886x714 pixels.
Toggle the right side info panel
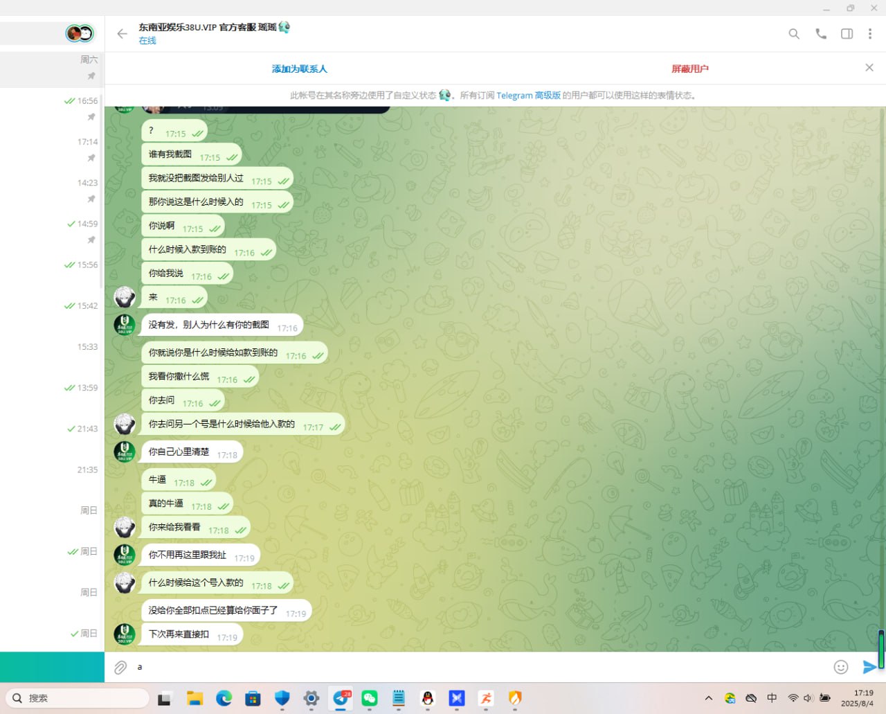point(847,34)
